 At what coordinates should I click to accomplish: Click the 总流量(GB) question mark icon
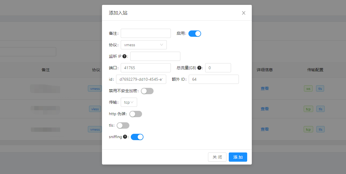200,67
